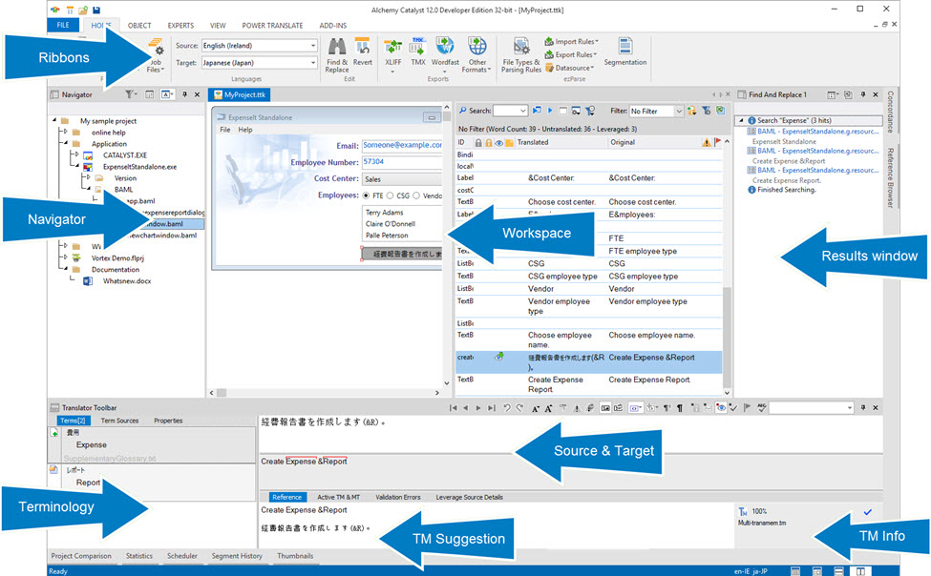Select Terry Adams in the employee list
The image size is (931, 576).
pyautogui.click(x=384, y=213)
